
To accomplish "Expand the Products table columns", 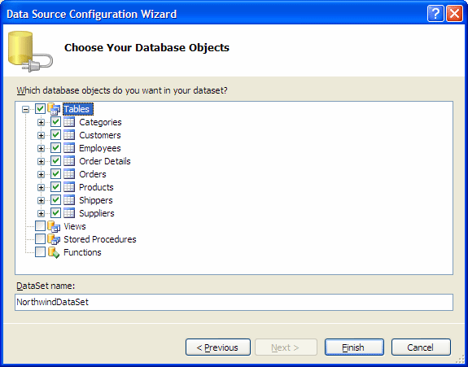I will tap(41, 187).
